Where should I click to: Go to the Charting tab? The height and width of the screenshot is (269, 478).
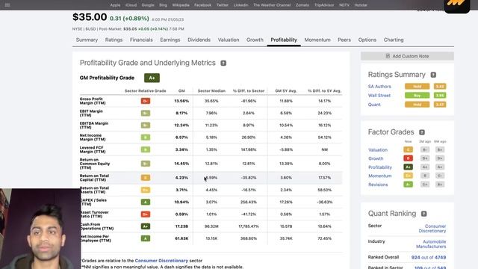(394, 40)
